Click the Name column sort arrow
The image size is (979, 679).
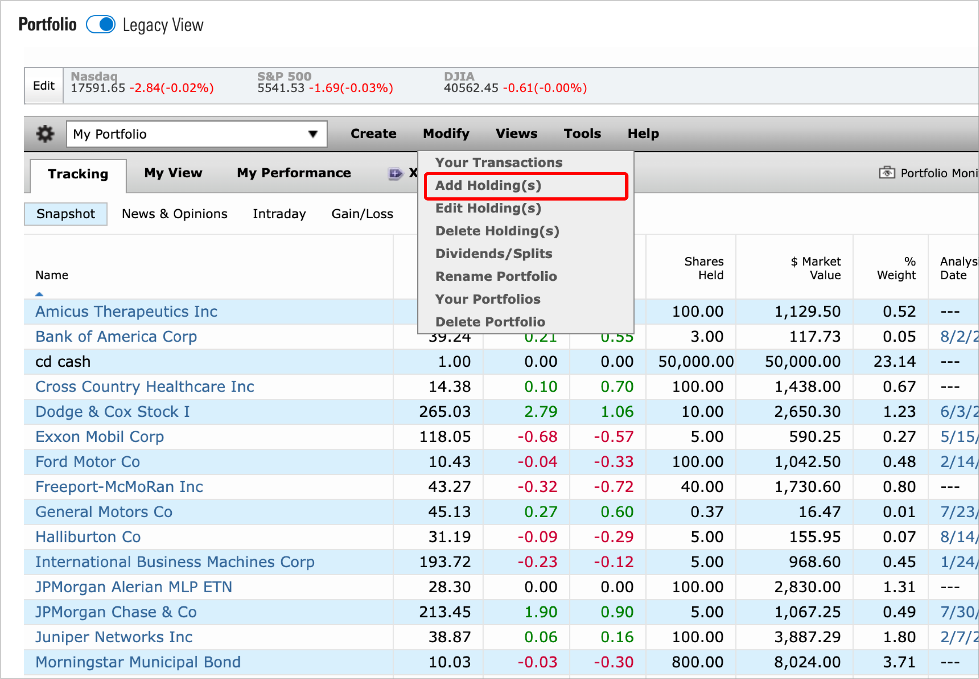click(x=39, y=294)
